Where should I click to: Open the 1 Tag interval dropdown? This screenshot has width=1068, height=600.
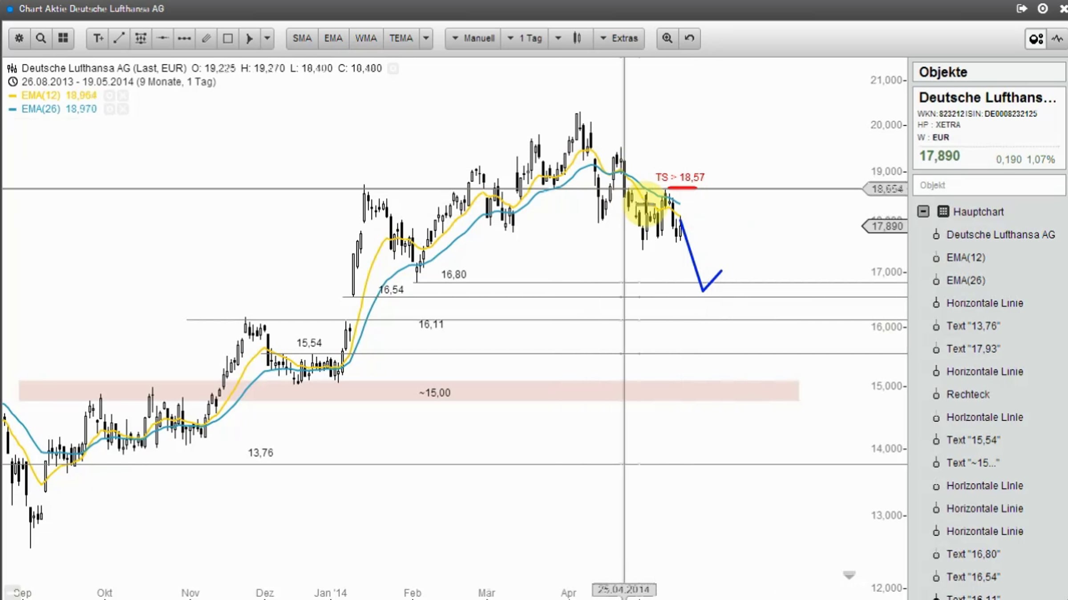click(x=525, y=38)
